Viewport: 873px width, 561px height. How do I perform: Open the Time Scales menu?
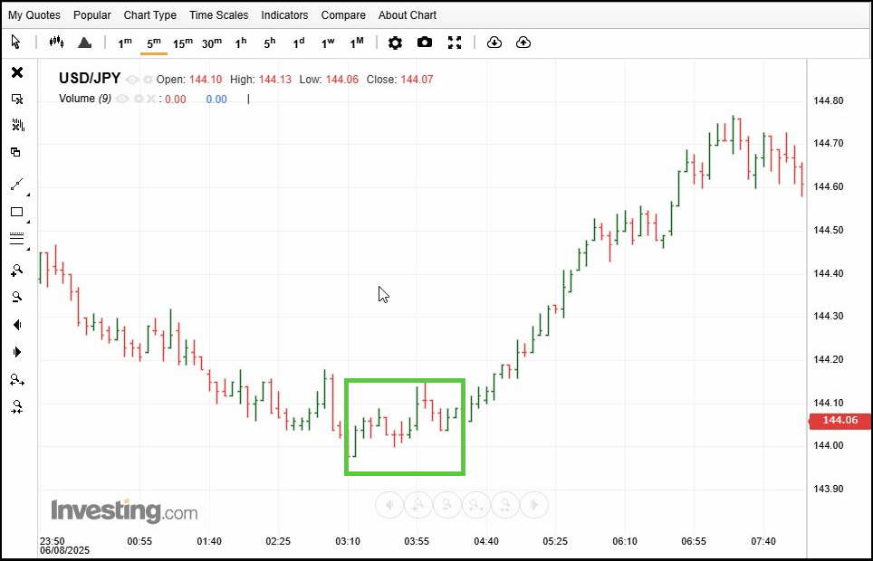tap(219, 15)
